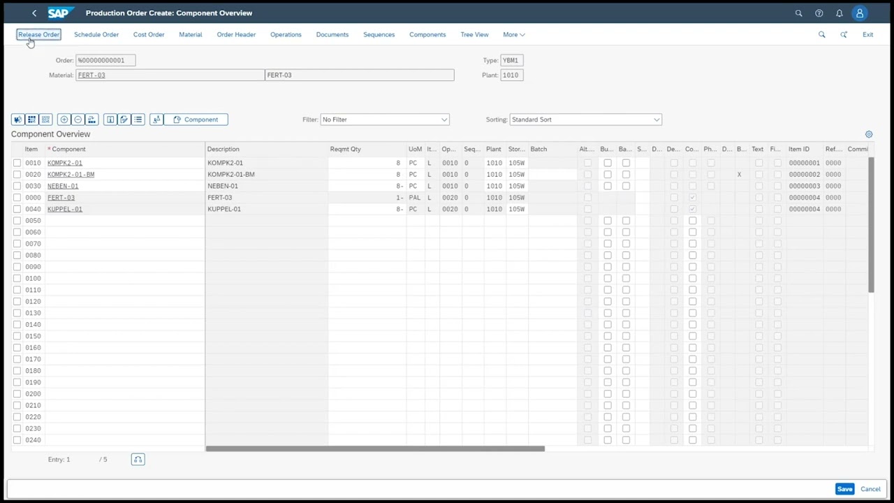Screen dimensions: 894x503
Task: Open table settings gear icon
Action: [869, 134]
